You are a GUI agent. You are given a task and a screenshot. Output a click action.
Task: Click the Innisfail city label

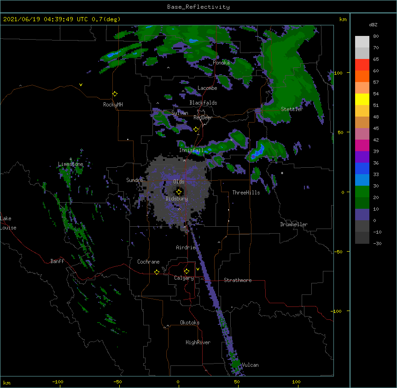pyautogui.click(x=192, y=150)
